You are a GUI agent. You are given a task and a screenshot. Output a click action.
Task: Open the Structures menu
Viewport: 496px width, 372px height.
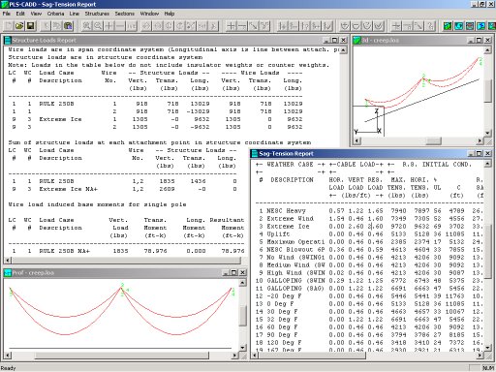click(97, 14)
